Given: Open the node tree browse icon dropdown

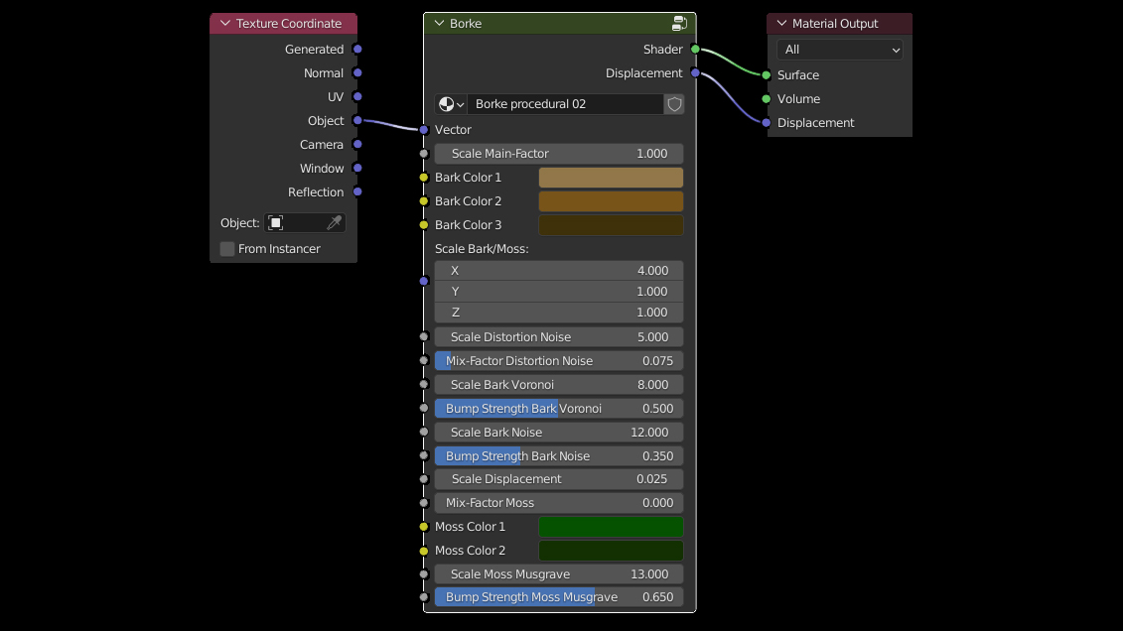Looking at the screenshot, I should [x=452, y=104].
